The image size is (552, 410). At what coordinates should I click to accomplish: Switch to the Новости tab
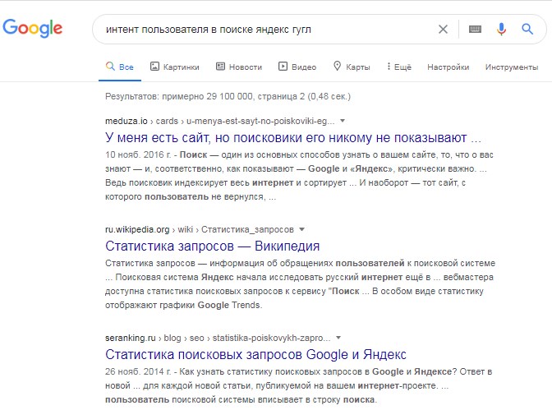(x=239, y=67)
